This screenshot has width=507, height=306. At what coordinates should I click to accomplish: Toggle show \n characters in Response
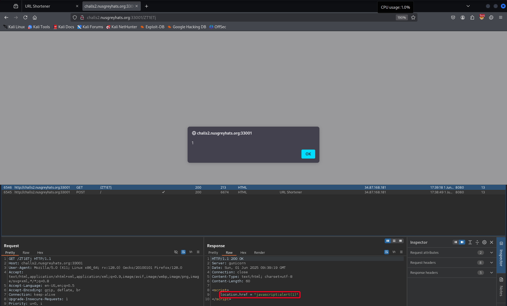click(394, 252)
